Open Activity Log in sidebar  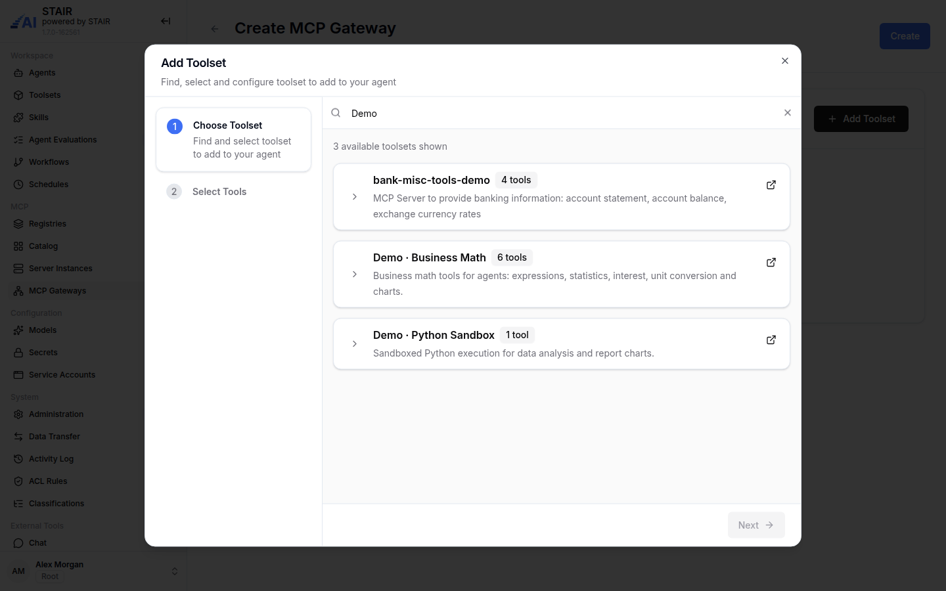tap(51, 459)
